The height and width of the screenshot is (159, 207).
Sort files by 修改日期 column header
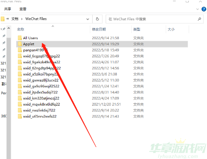[99, 29]
